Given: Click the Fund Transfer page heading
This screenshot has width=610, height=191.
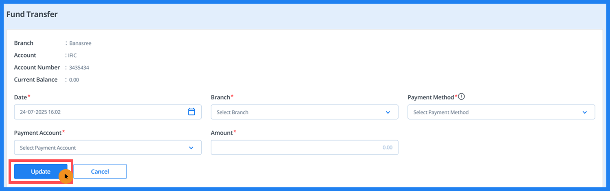Looking at the screenshot, I should click(32, 15).
